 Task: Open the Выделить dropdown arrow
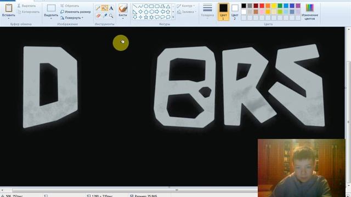(51, 19)
